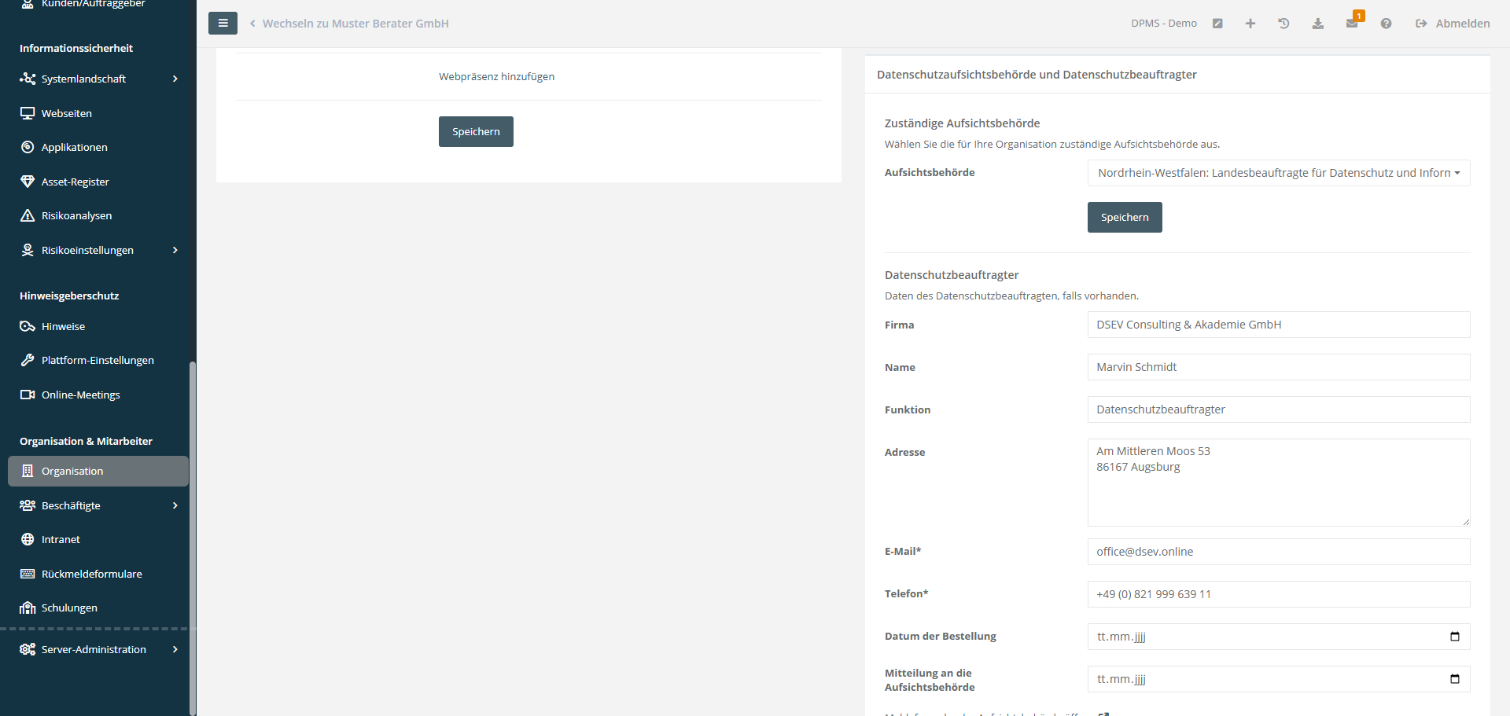
Task: Open calendar picker for Datum der Bestellung
Action: (x=1454, y=637)
